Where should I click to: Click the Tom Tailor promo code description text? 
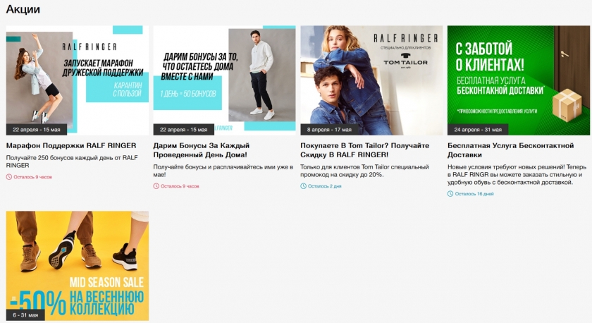364,171
